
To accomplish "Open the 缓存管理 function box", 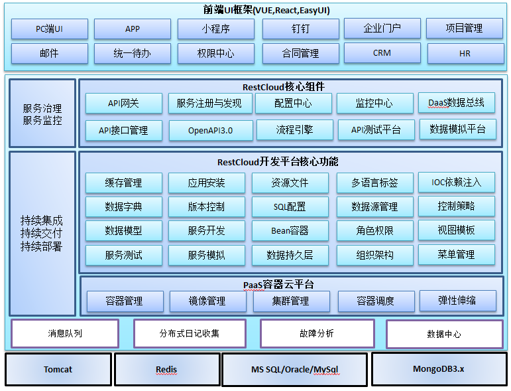I will click(123, 183).
